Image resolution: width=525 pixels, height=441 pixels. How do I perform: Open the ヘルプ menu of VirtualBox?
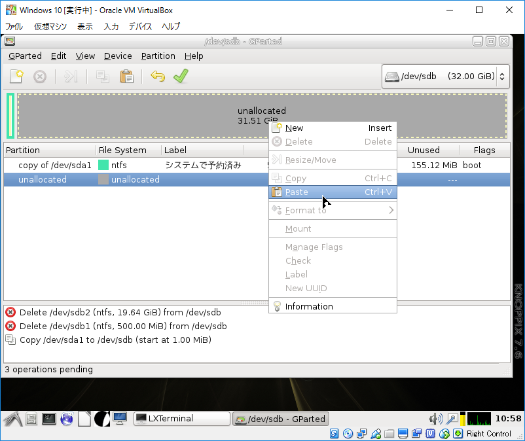(x=171, y=26)
